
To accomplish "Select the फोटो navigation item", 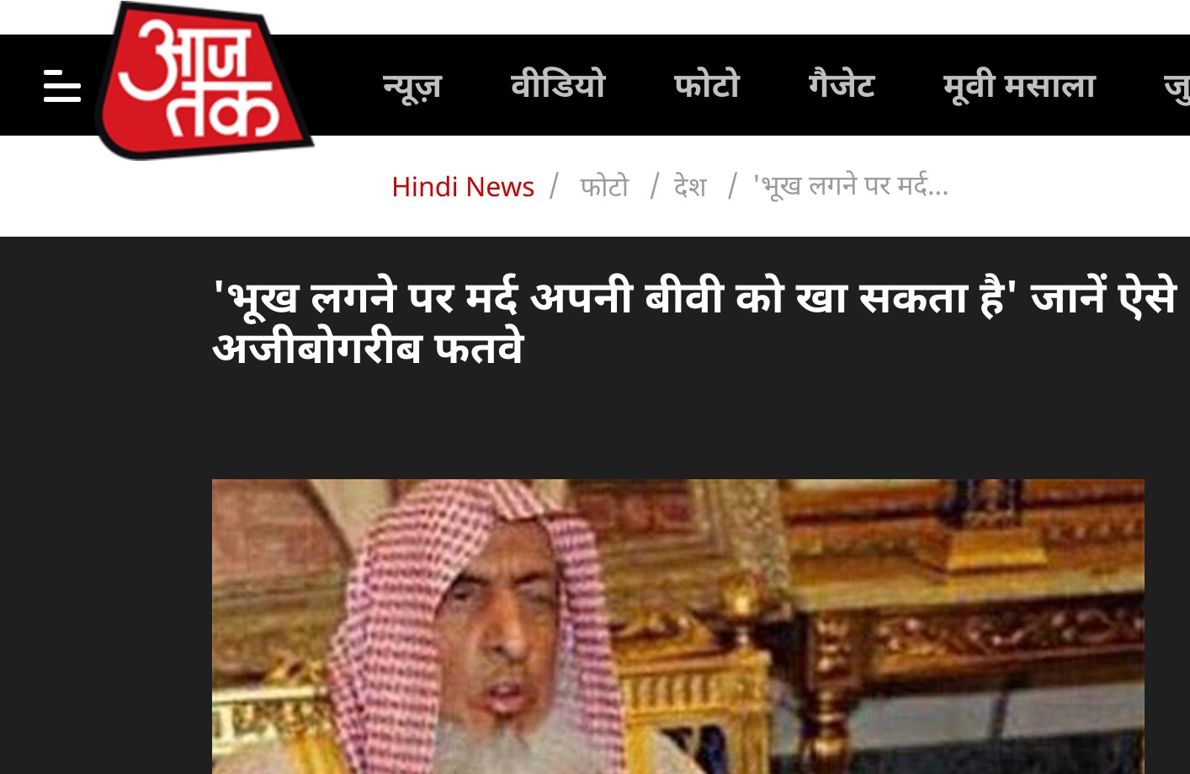I will (x=706, y=85).
